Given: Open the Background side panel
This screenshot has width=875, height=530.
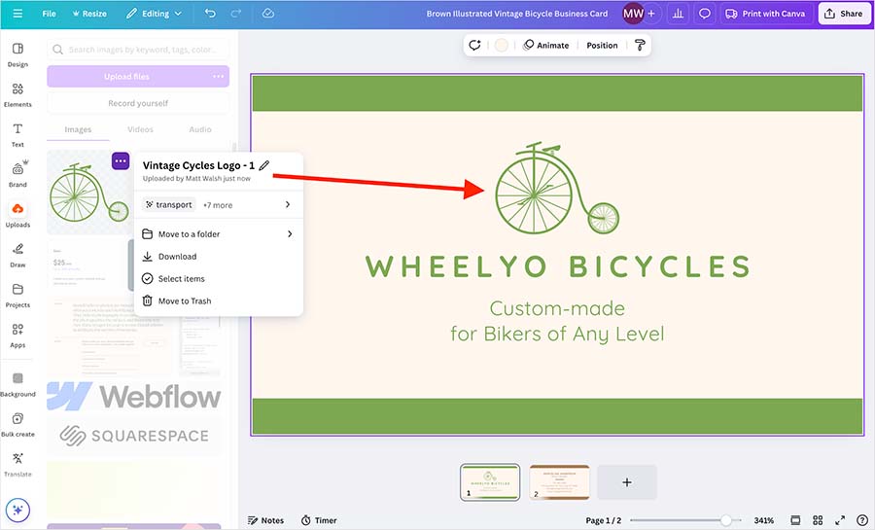Looking at the screenshot, I should point(17,385).
